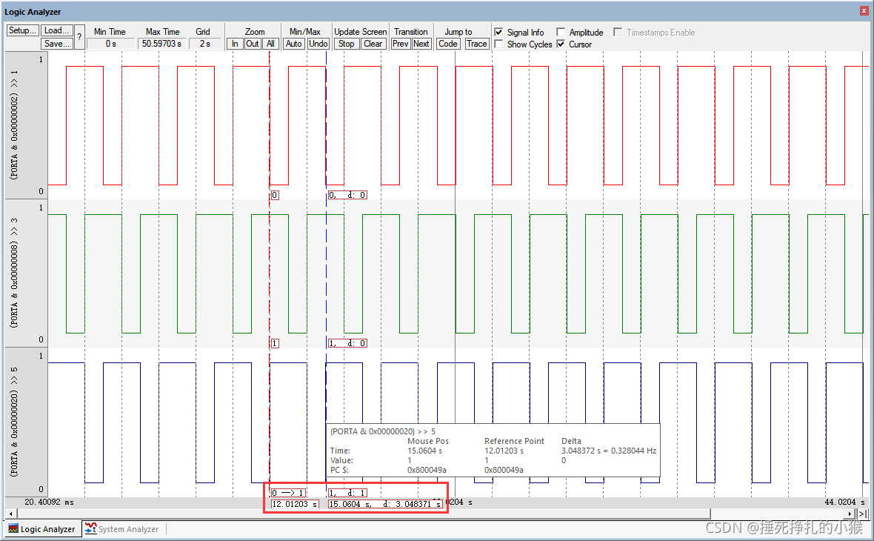Disable the Signal Info checkbox
The width and height of the screenshot is (874, 541).
(x=499, y=33)
